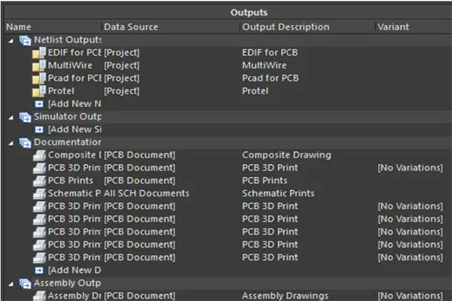
Task: Click the Output Description column header
Action: tap(286, 27)
